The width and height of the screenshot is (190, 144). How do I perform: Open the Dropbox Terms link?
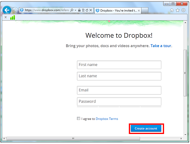tap(107, 119)
